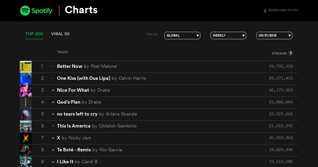
Task: Open the Better Now album thumbnail
Action: point(26,67)
